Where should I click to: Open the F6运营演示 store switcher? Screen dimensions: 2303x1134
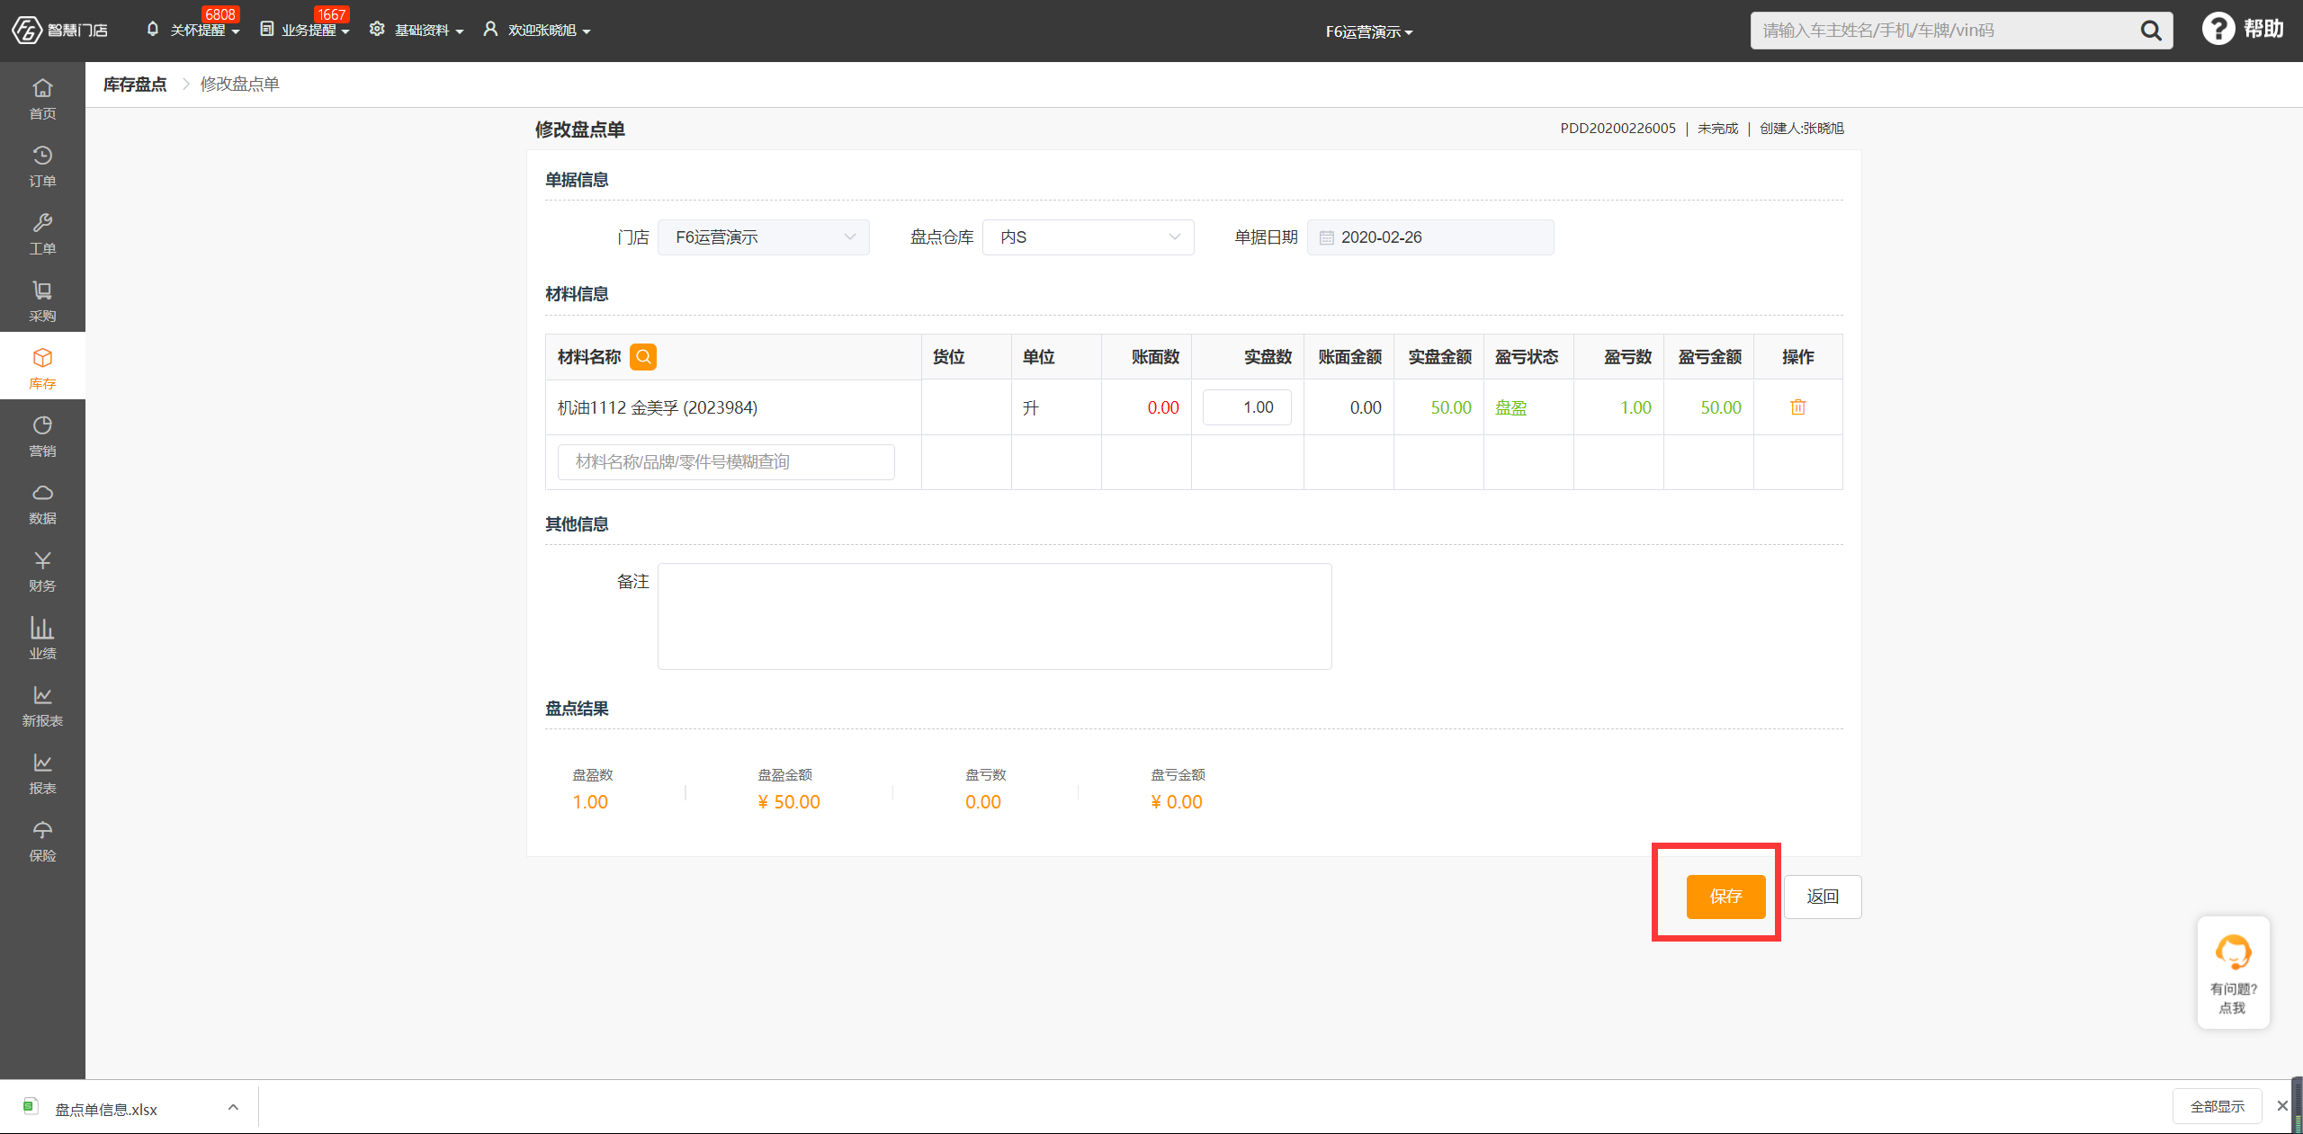(x=1368, y=32)
